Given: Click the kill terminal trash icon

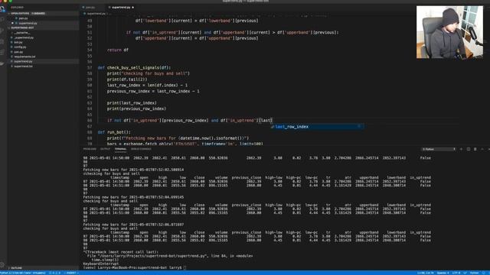Looking at the screenshot, I should click(475, 149).
